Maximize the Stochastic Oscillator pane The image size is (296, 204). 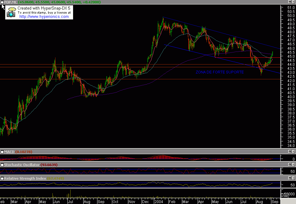click(289, 165)
